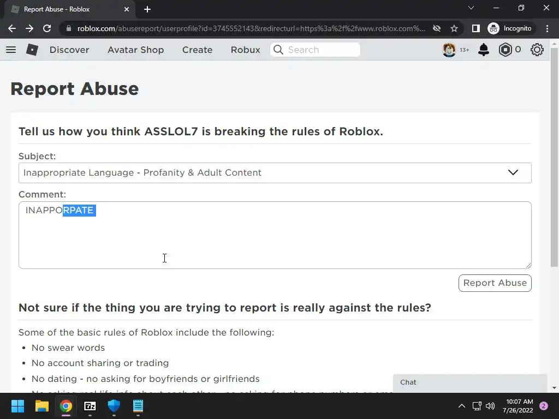Open the notification count badge
The width and height of the screenshot is (559, 419).
click(544, 406)
